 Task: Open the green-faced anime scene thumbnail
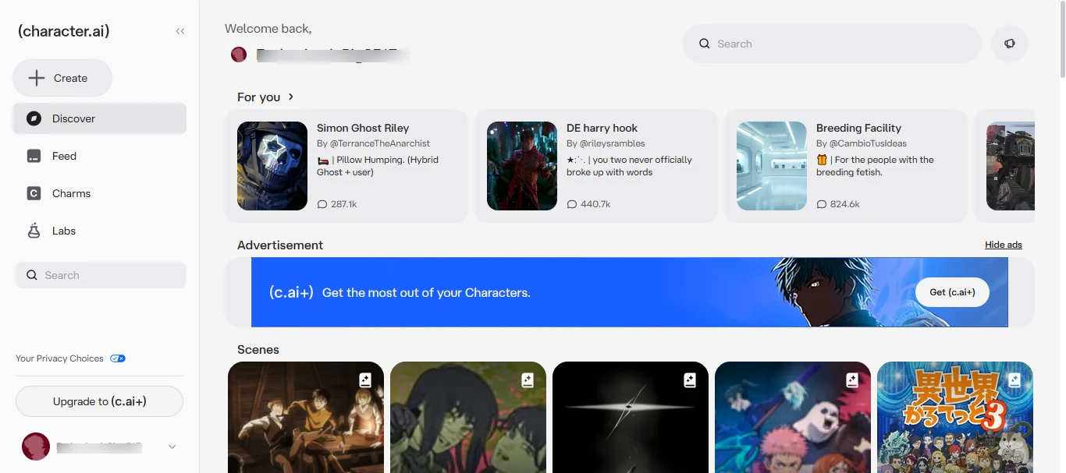click(x=468, y=417)
